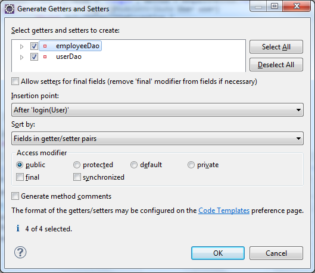
Task: Confirm with the OK button
Action: [x=218, y=253]
